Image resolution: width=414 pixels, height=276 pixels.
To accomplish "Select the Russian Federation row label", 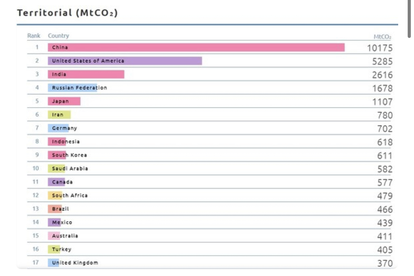I will click(79, 88).
